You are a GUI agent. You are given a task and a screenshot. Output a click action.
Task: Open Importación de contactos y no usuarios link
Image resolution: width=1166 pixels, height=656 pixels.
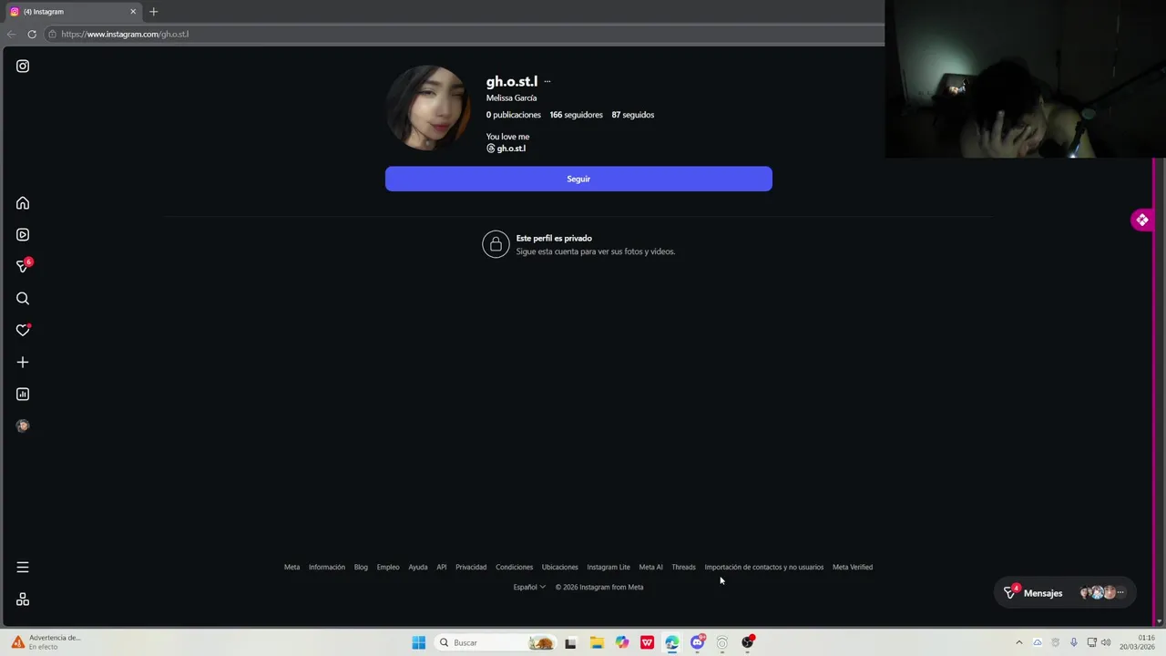point(763,567)
